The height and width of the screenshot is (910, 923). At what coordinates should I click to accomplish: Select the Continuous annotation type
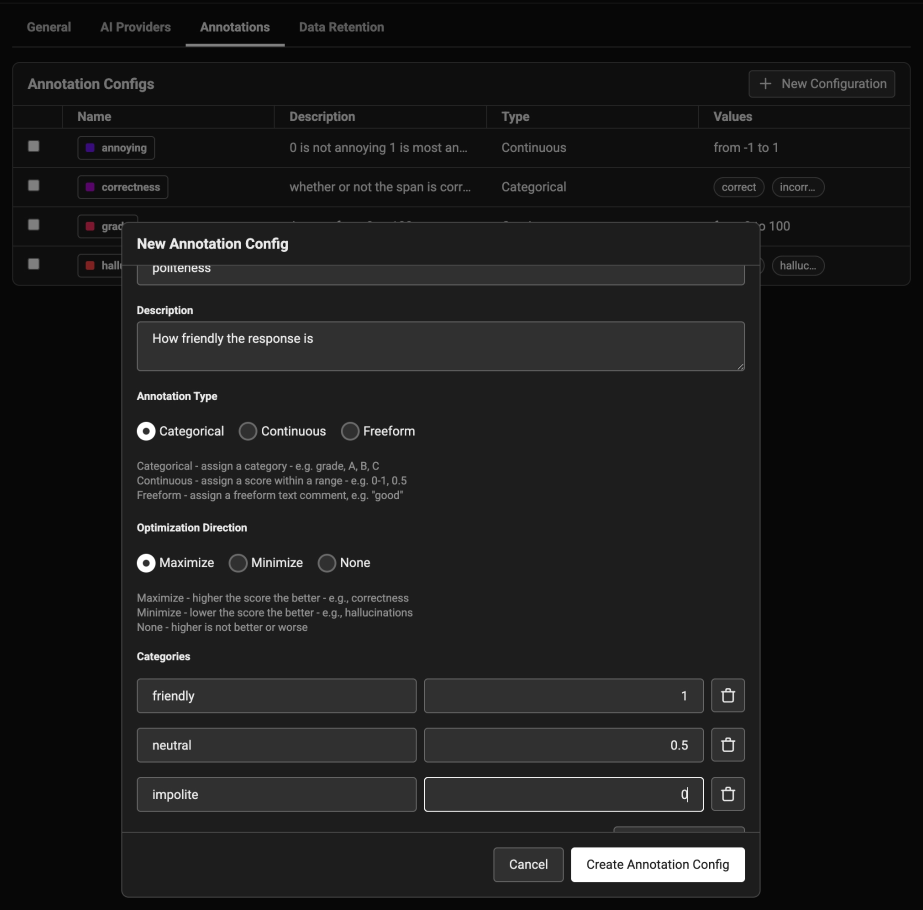tap(248, 431)
